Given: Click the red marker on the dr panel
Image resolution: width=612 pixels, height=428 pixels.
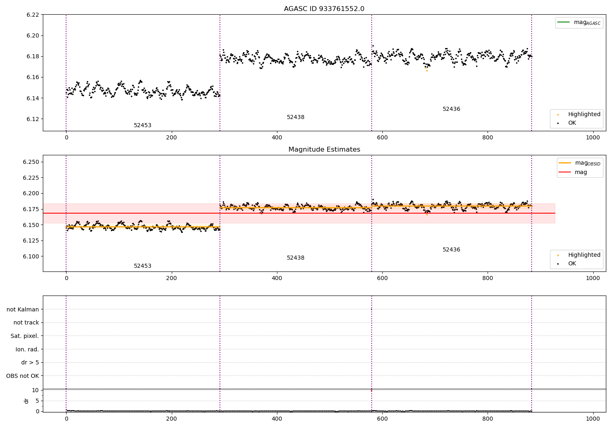Looking at the screenshot, I should click(371, 390).
